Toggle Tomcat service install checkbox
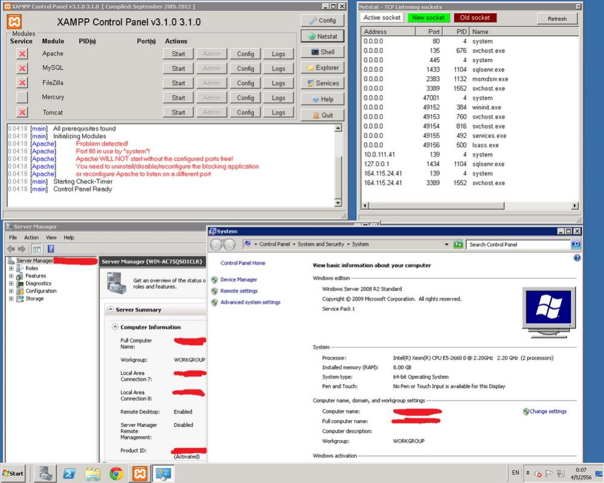Image resolution: width=604 pixels, height=483 pixels. 22,112
